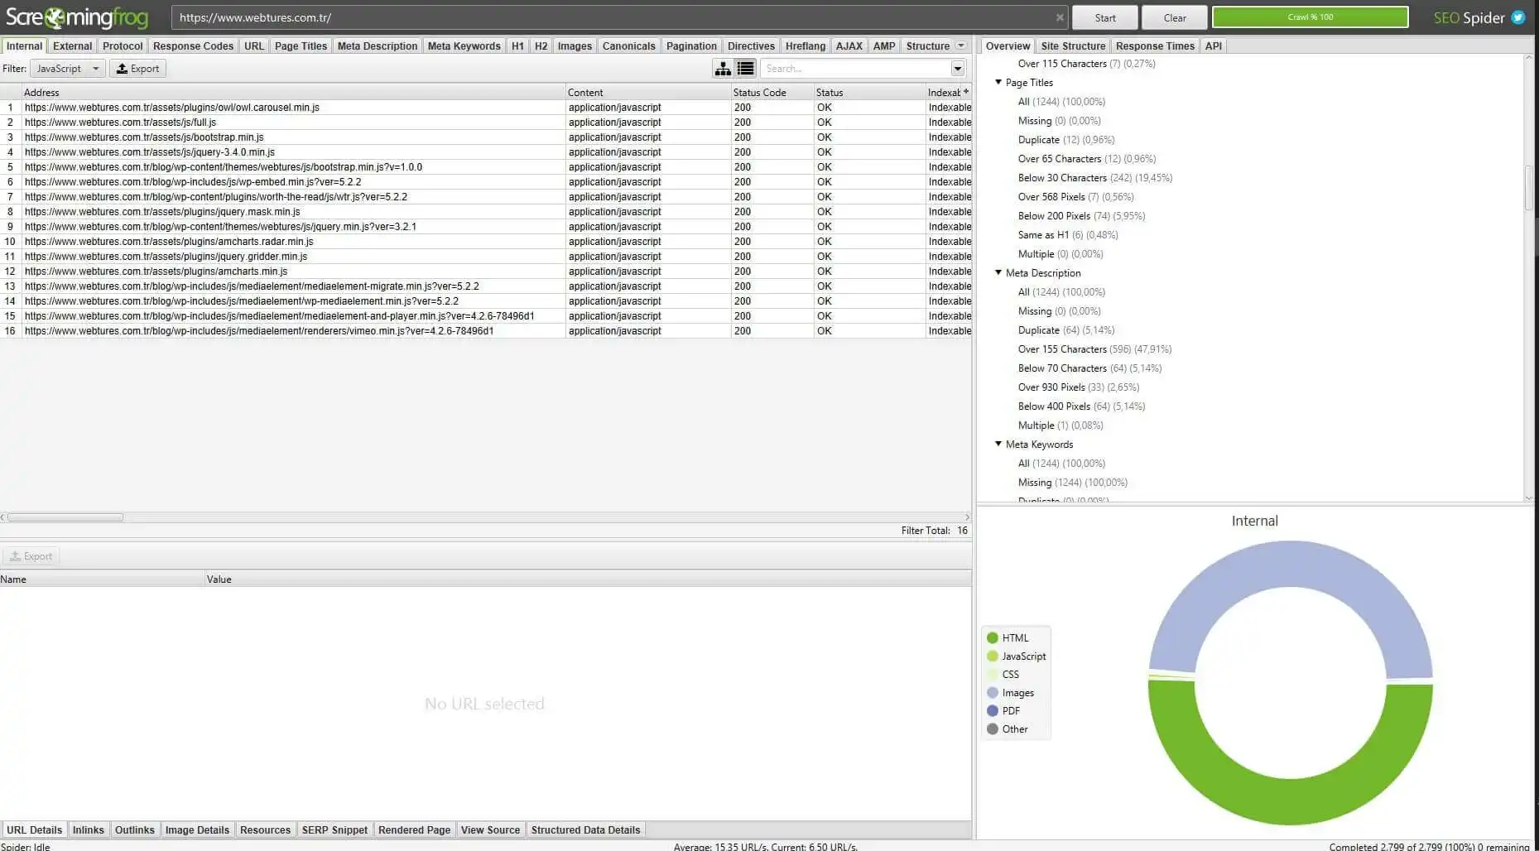Select the list view icon beside search
1539x851 pixels.
pyautogui.click(x=743, y=68)
